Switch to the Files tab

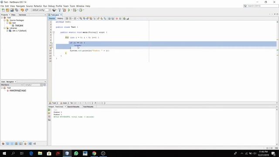pyautogui.click(x=14, y=15)
